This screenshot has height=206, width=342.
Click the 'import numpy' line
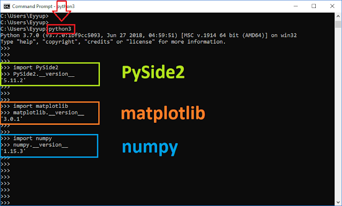[26, 139]
